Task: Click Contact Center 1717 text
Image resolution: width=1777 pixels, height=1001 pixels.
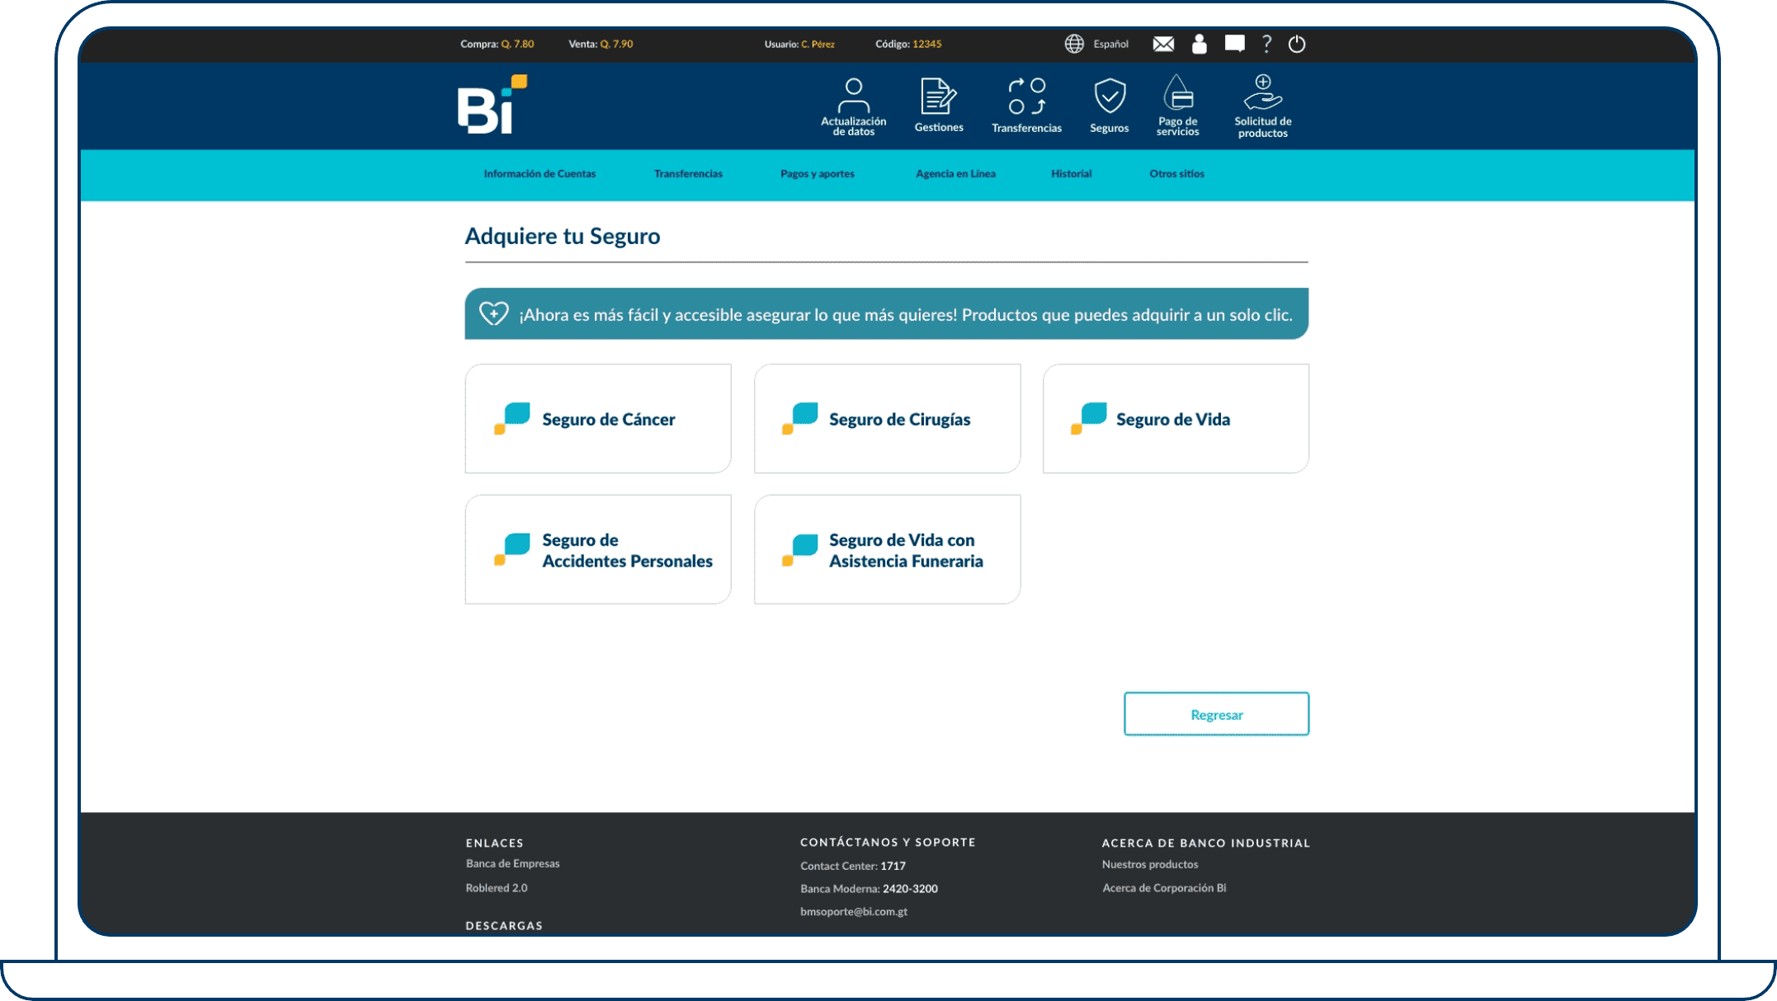Action: [x=853, y=866]
